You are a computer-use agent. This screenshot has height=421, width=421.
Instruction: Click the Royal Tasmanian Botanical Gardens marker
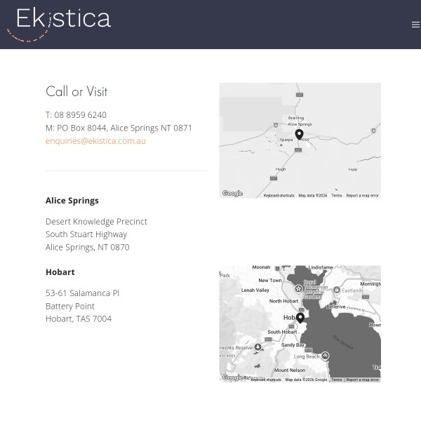coord(298,288)
